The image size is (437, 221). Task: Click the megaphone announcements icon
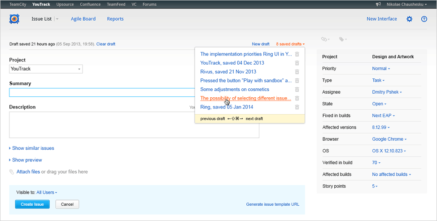(x=378, y=4)
